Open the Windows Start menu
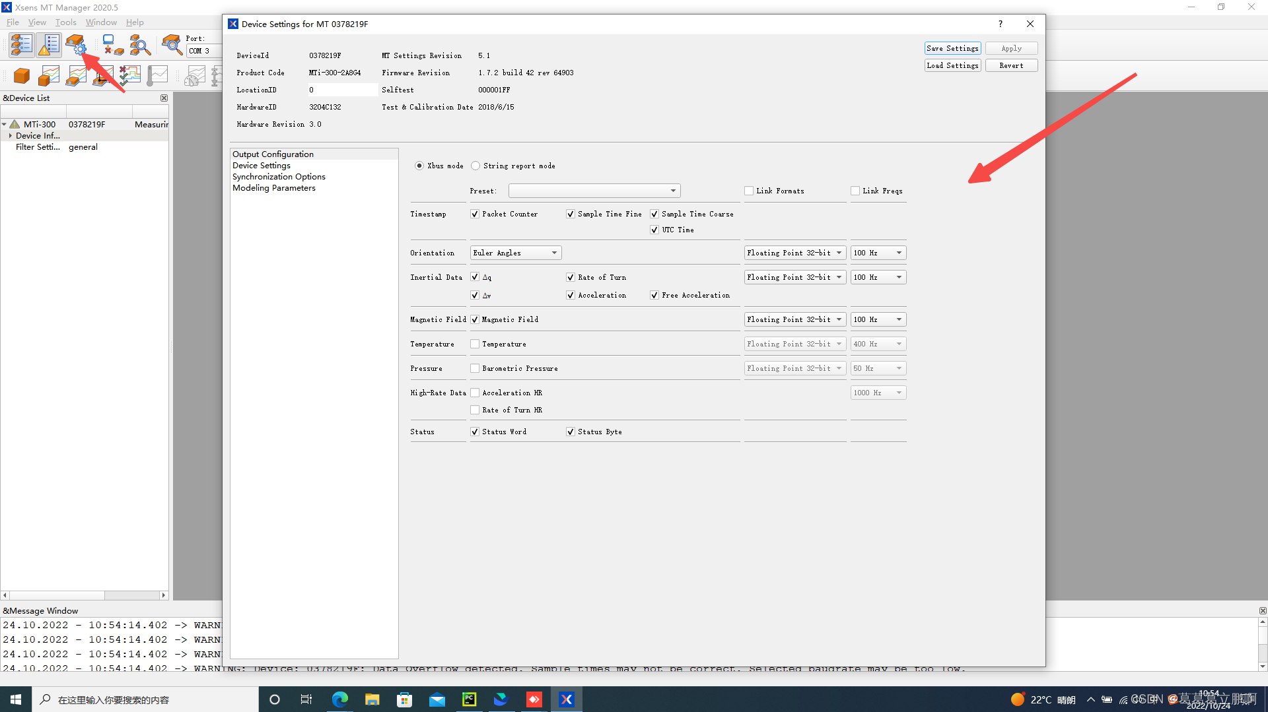Screen dimensions: 1268x712 [x=16, y=699]
